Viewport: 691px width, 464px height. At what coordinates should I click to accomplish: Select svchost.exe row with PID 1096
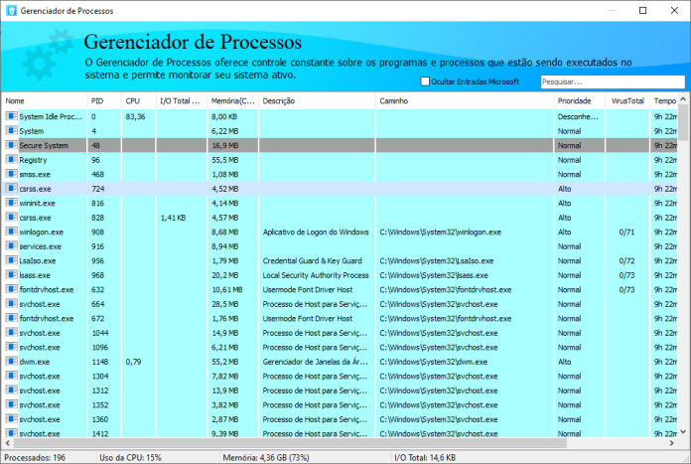click(x=340, y=347)
